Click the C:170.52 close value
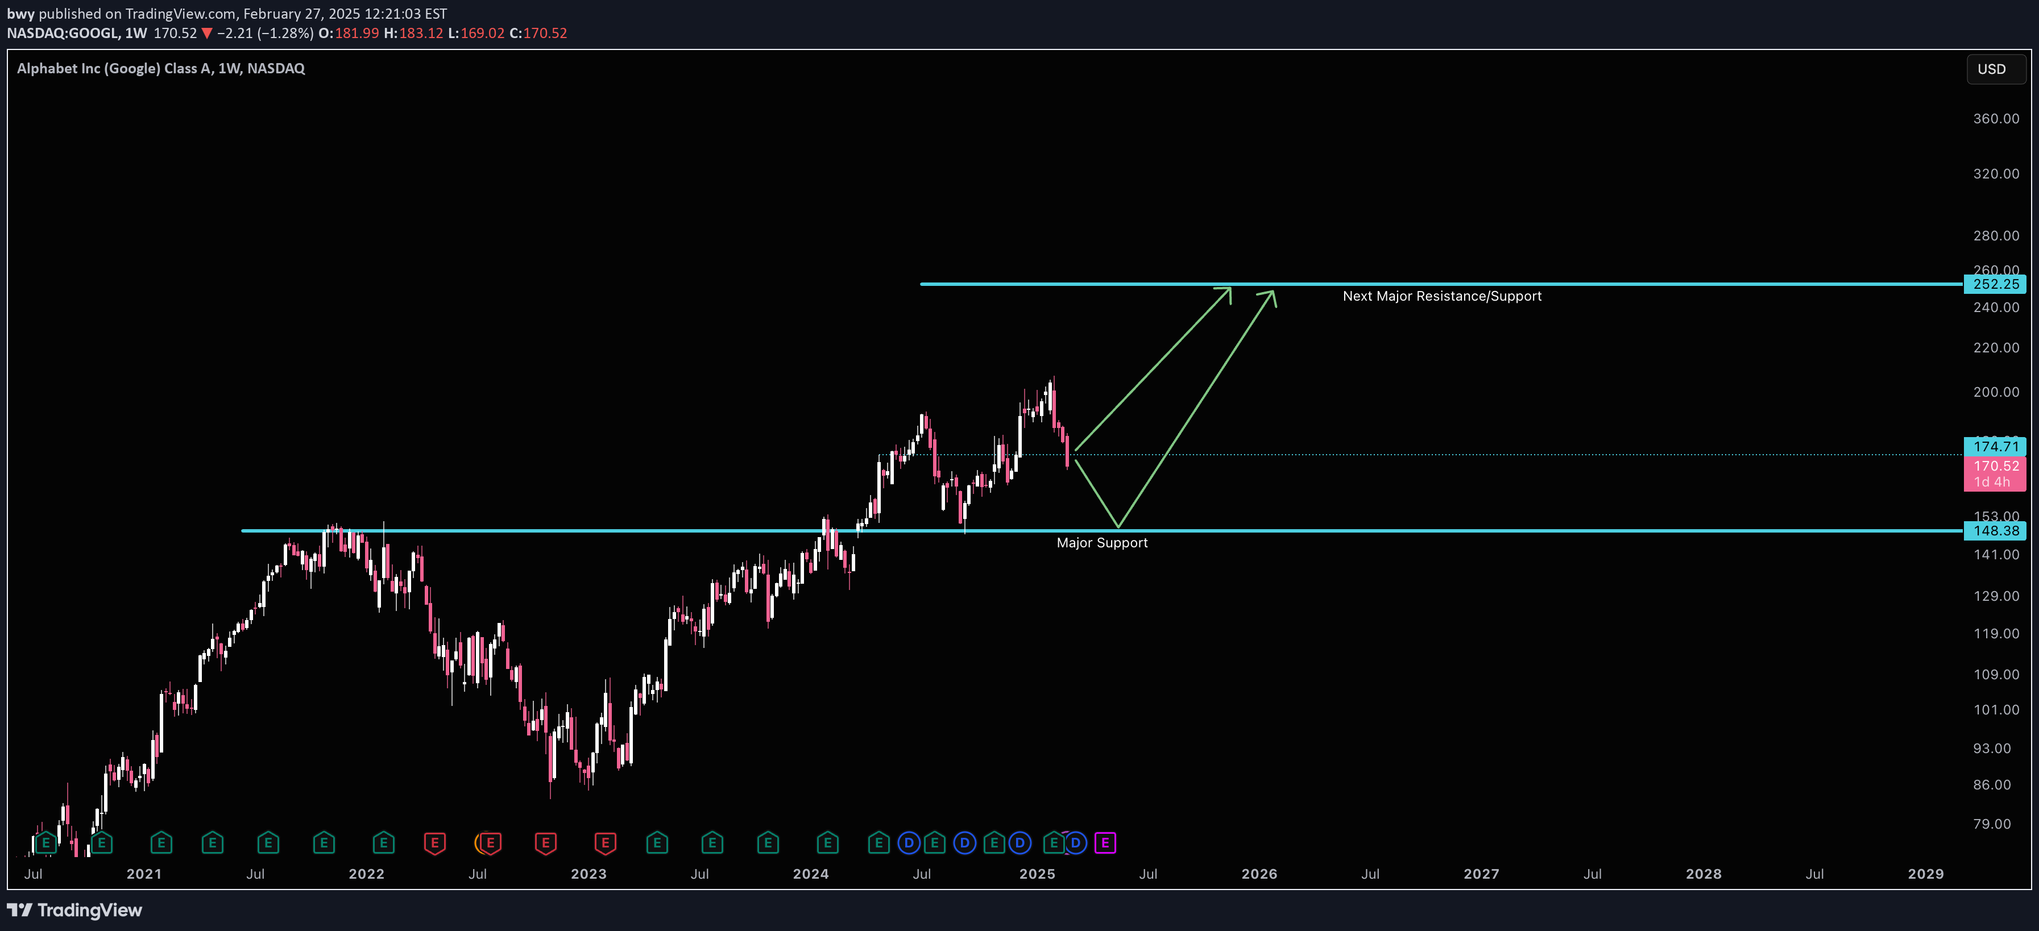This screenshot has width=2039, height=931. click(x=538, y=33)
